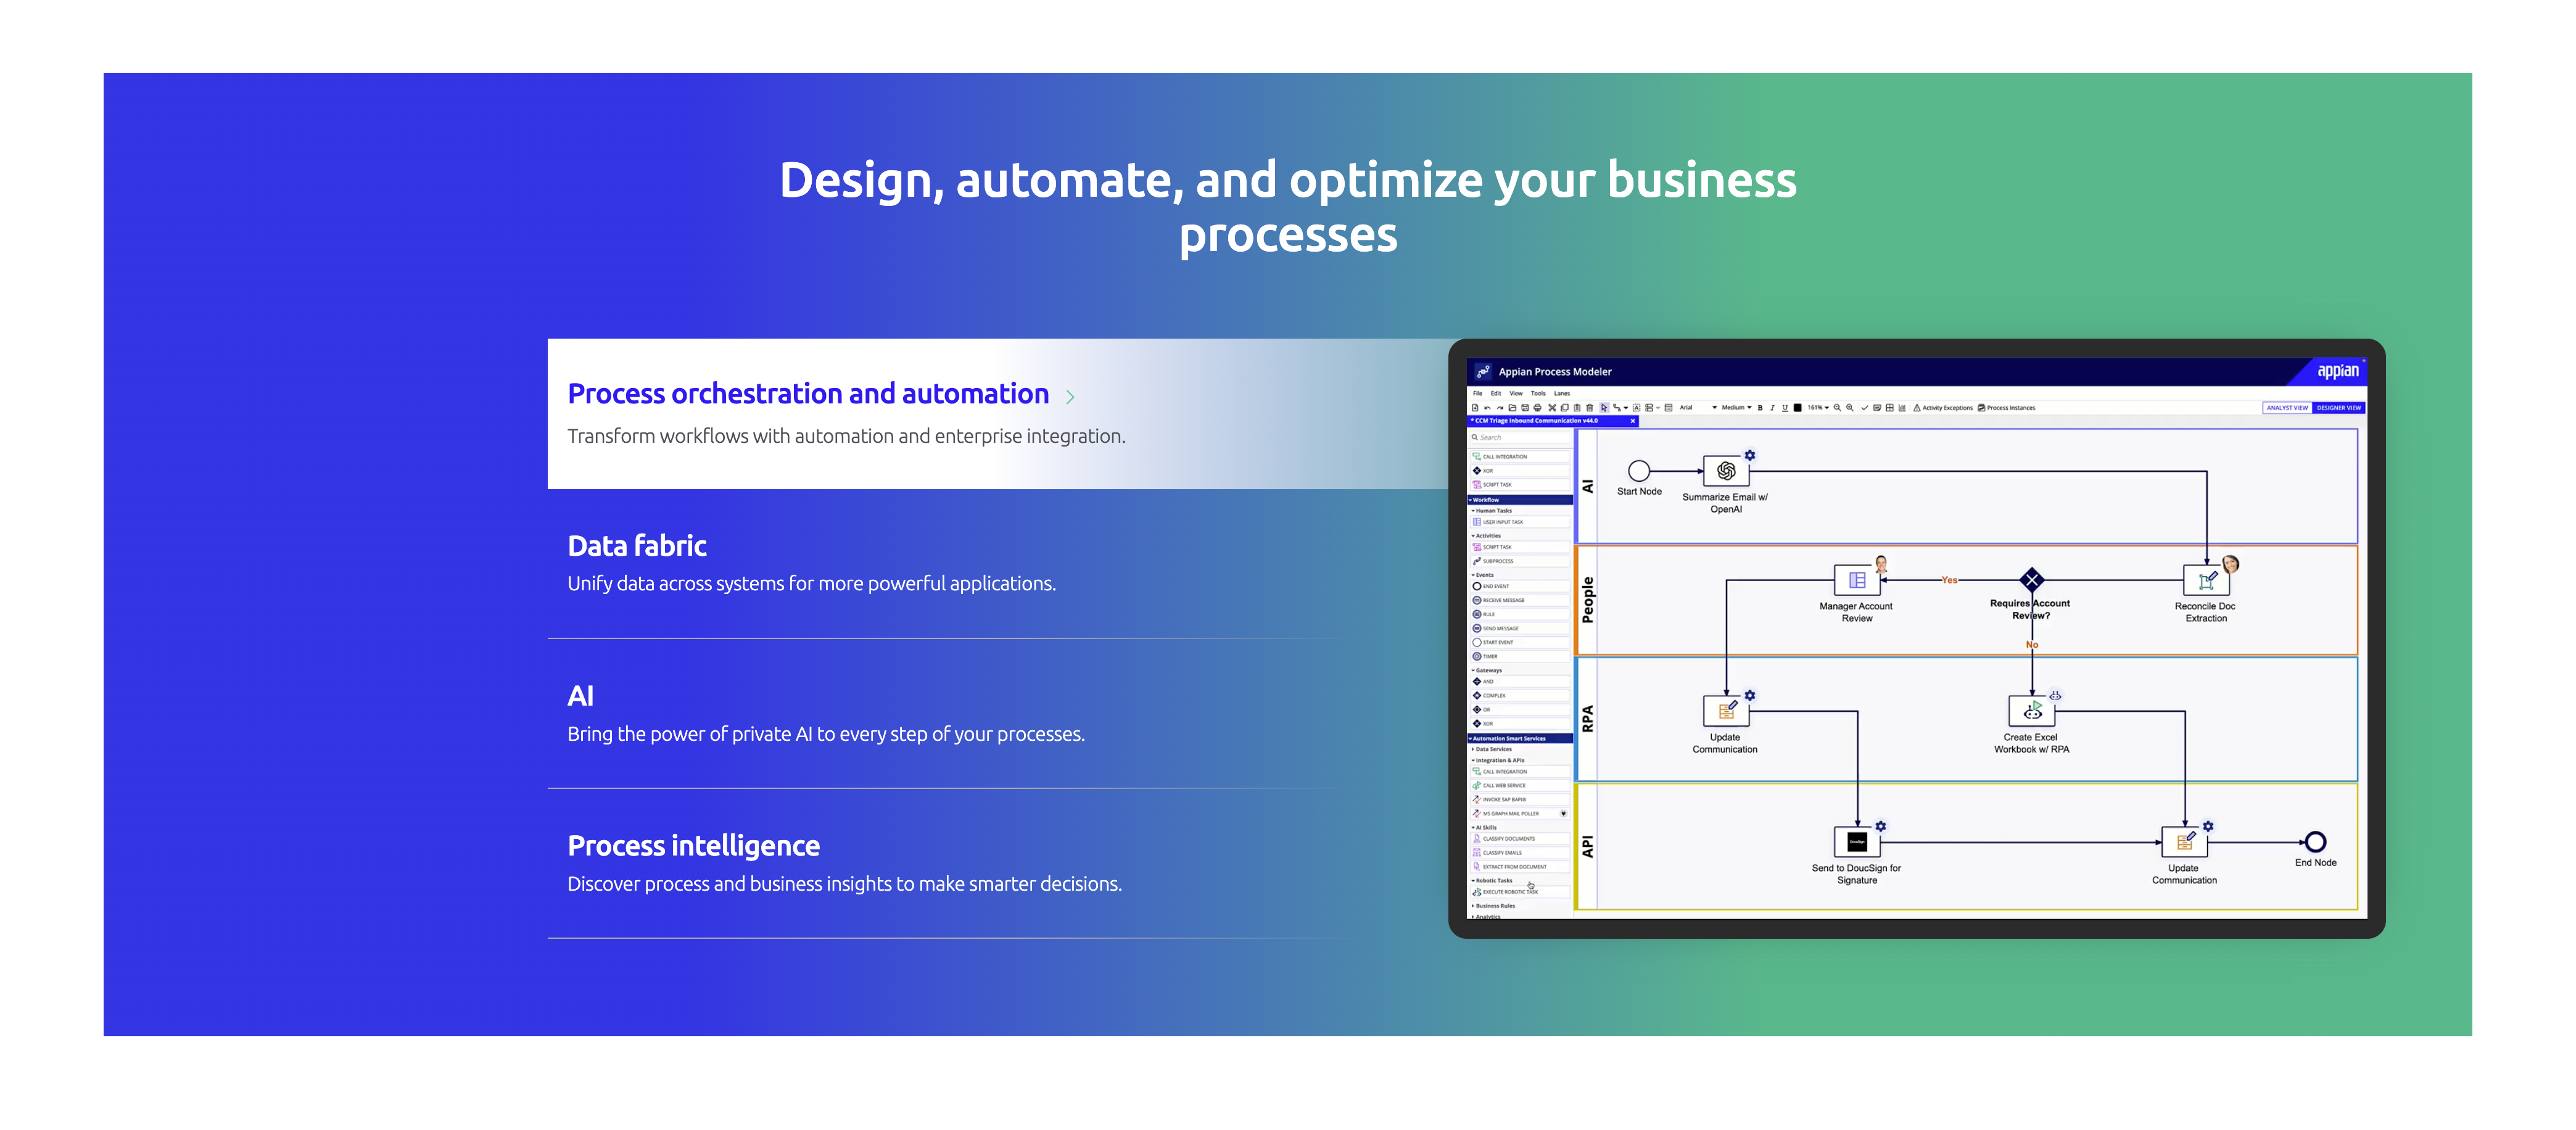Click the bar chart toolbar icon
Viewport: 2576px width, 1130px height.
coord(1902,408)
